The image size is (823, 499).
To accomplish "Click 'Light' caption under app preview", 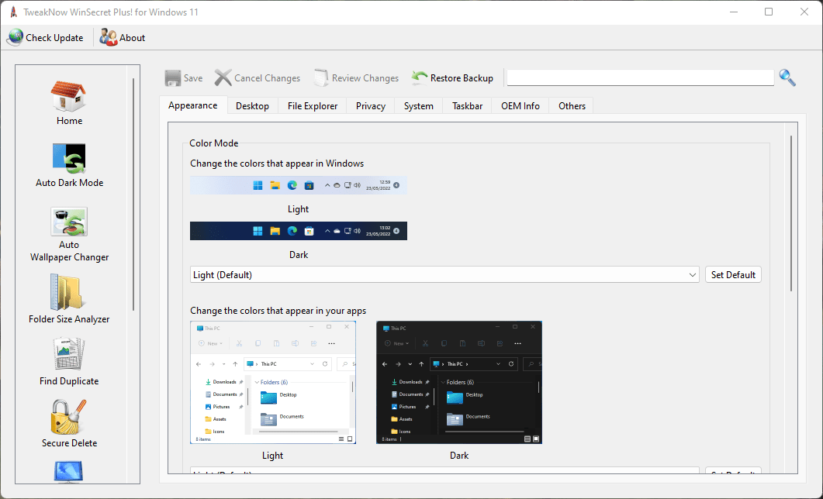I will tap(272, 456).
